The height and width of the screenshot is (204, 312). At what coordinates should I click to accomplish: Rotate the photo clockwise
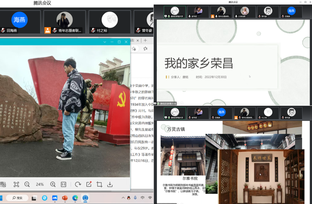click(78, 184)
